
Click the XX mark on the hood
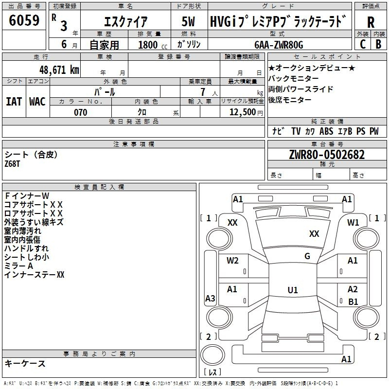click(314, 233)
